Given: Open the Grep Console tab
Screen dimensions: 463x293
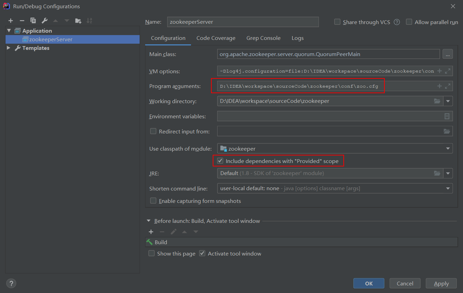Looking at the screenshot, I should (263, 38).
